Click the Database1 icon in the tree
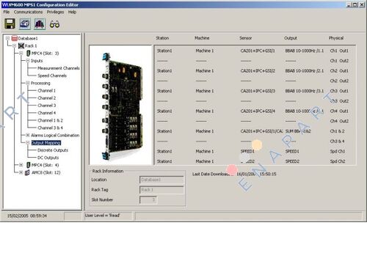Viewport: 367px width, 275px height. pyautogui.click(x=15, y=38)
